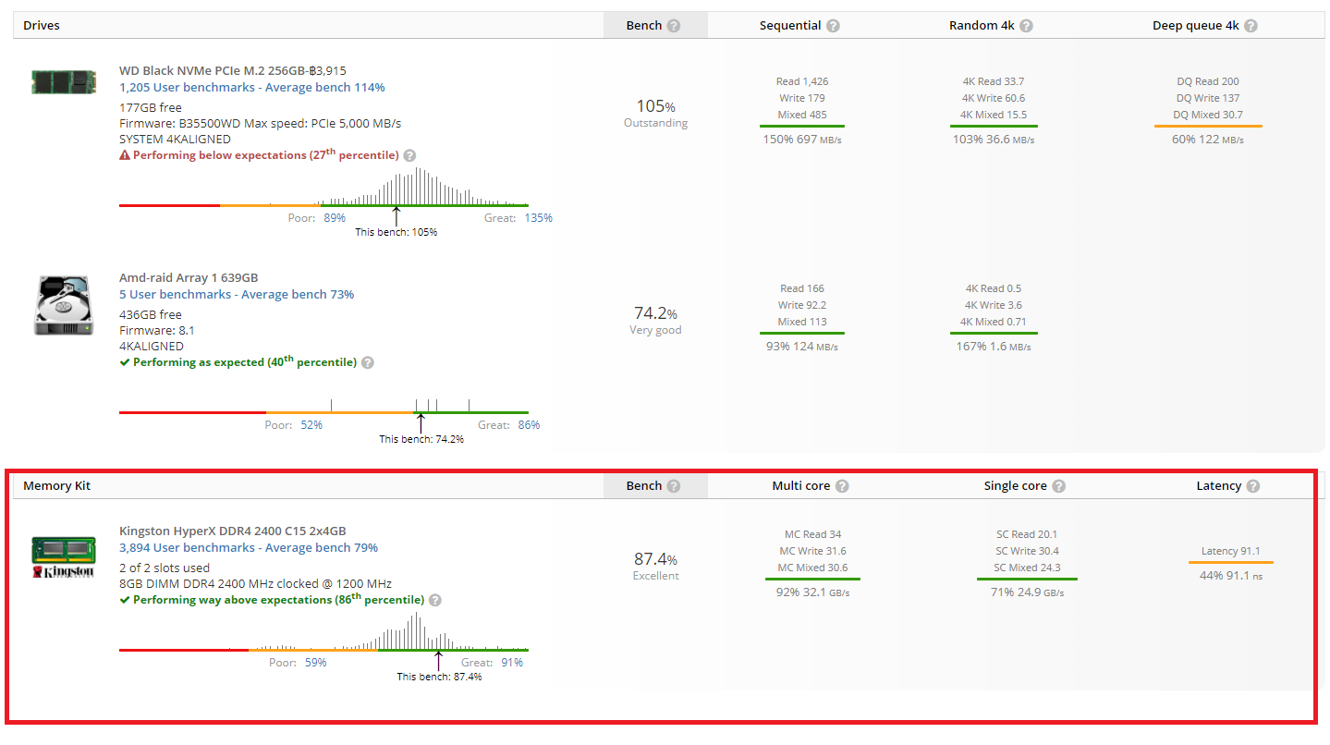1330x745 pixels.
Task: Click help icon after 27th percentile warning
Action: (x=409, y=156)
